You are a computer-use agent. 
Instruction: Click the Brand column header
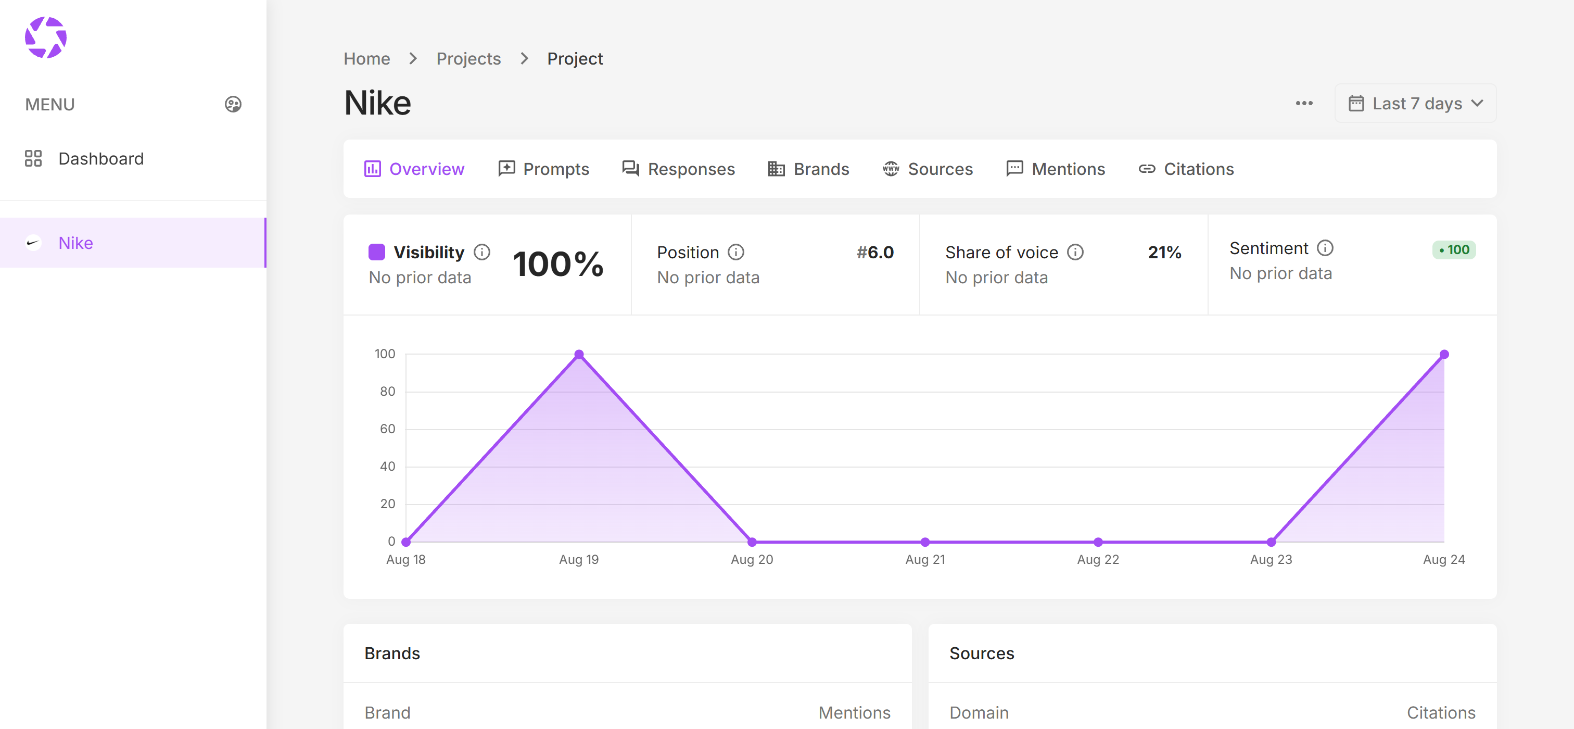pos(387,712)
